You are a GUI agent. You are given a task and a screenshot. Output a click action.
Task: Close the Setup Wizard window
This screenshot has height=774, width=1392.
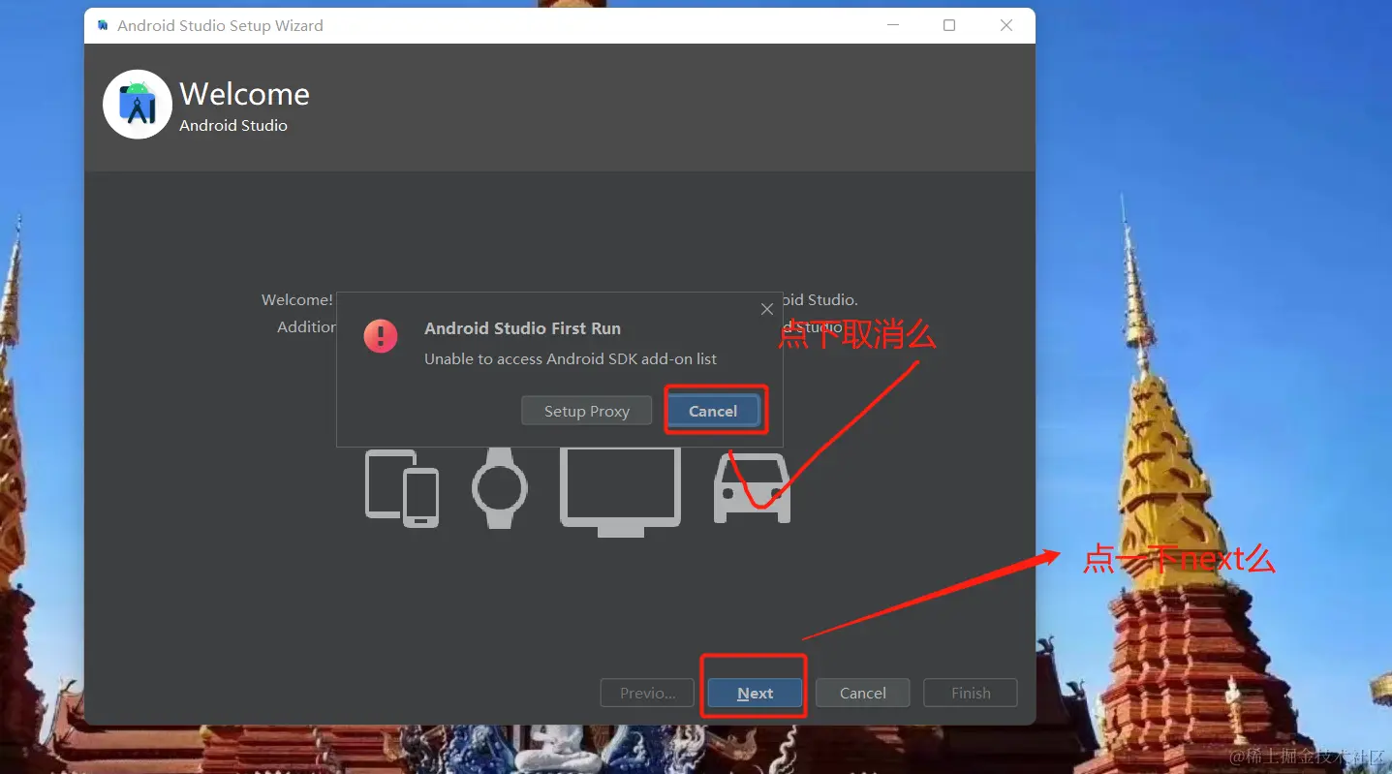tap(1006, 25)
